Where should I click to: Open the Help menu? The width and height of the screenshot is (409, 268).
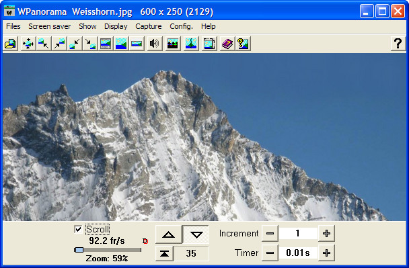click(x=208, y=26)
